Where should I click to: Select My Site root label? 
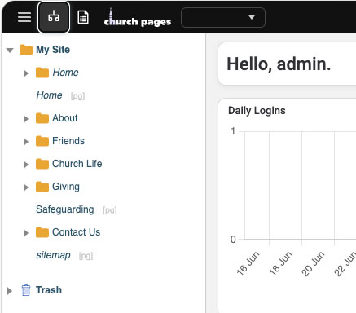point(53,50)
